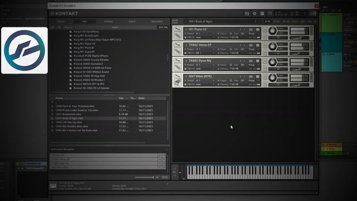This screenshot has height=201, width=357.
Task: Switch to Files tab
Action: pos(84,21)
